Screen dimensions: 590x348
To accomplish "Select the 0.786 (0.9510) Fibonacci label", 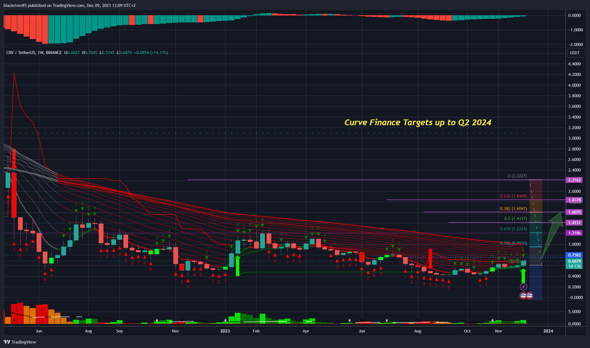I will click(513, 243).
